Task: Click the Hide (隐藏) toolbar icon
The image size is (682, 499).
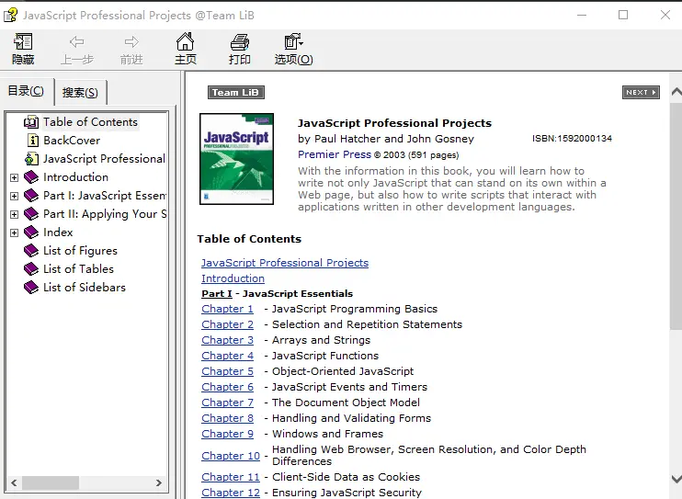Action: (23, 49)
